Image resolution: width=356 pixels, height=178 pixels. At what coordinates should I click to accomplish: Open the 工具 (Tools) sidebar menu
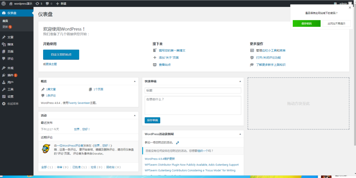(x=17, y=89)
